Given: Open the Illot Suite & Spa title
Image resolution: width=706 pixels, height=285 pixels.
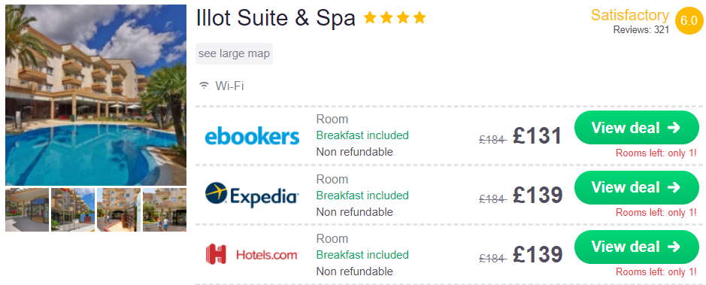Looking at the screenshot, I should coord(275,18).
